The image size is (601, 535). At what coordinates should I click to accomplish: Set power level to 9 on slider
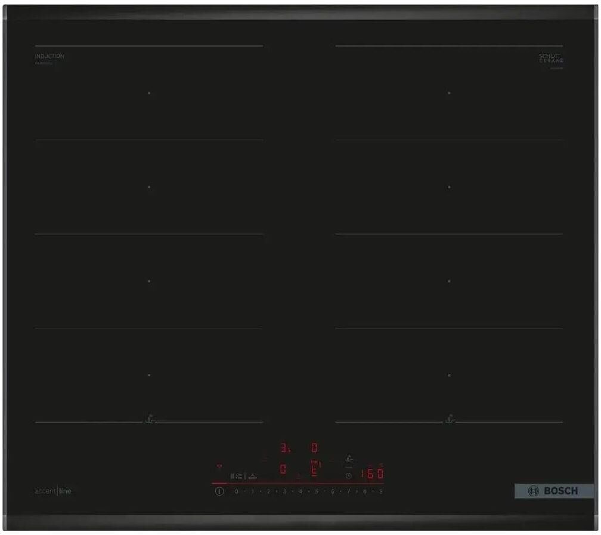380,491
